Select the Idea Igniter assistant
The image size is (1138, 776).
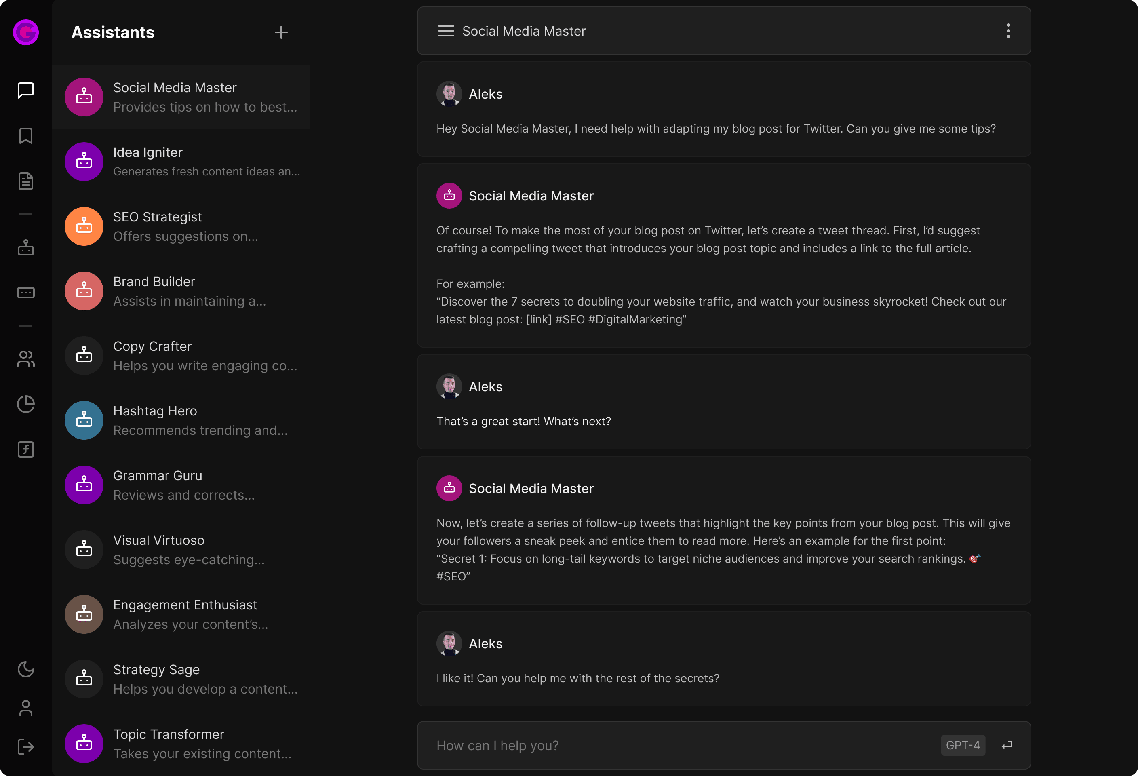point(181,162)
